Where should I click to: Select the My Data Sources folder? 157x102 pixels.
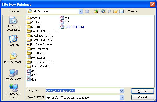tap(39, 44)
